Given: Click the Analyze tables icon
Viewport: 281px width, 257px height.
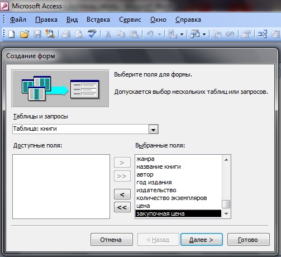Looking at the screenshot, I should 195,34.
